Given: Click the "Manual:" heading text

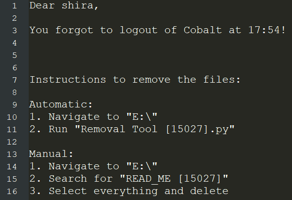Looking at the screenshot, I should pyautogui.click(x=51, y=154).
